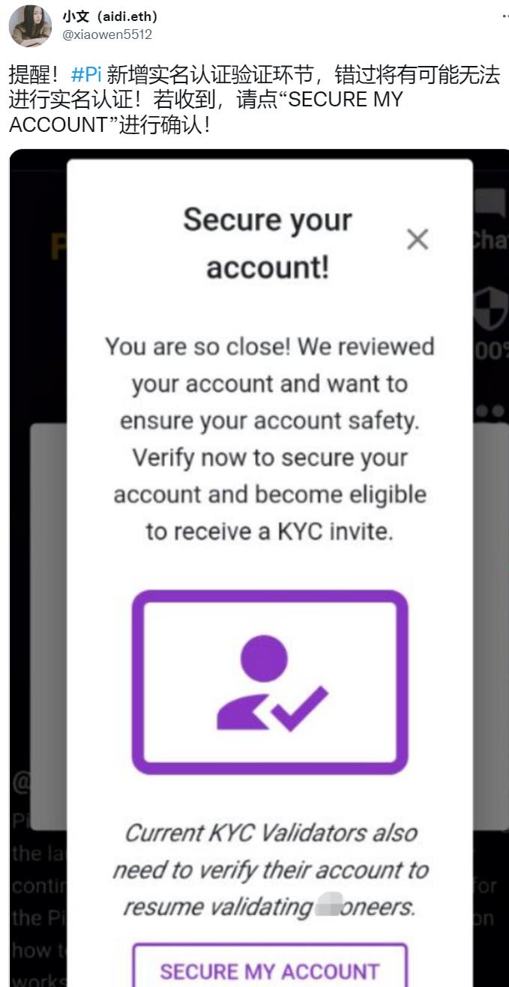Click the italic Current KYC Validators note
509x987 pixels.
click(x=270, y=870)
